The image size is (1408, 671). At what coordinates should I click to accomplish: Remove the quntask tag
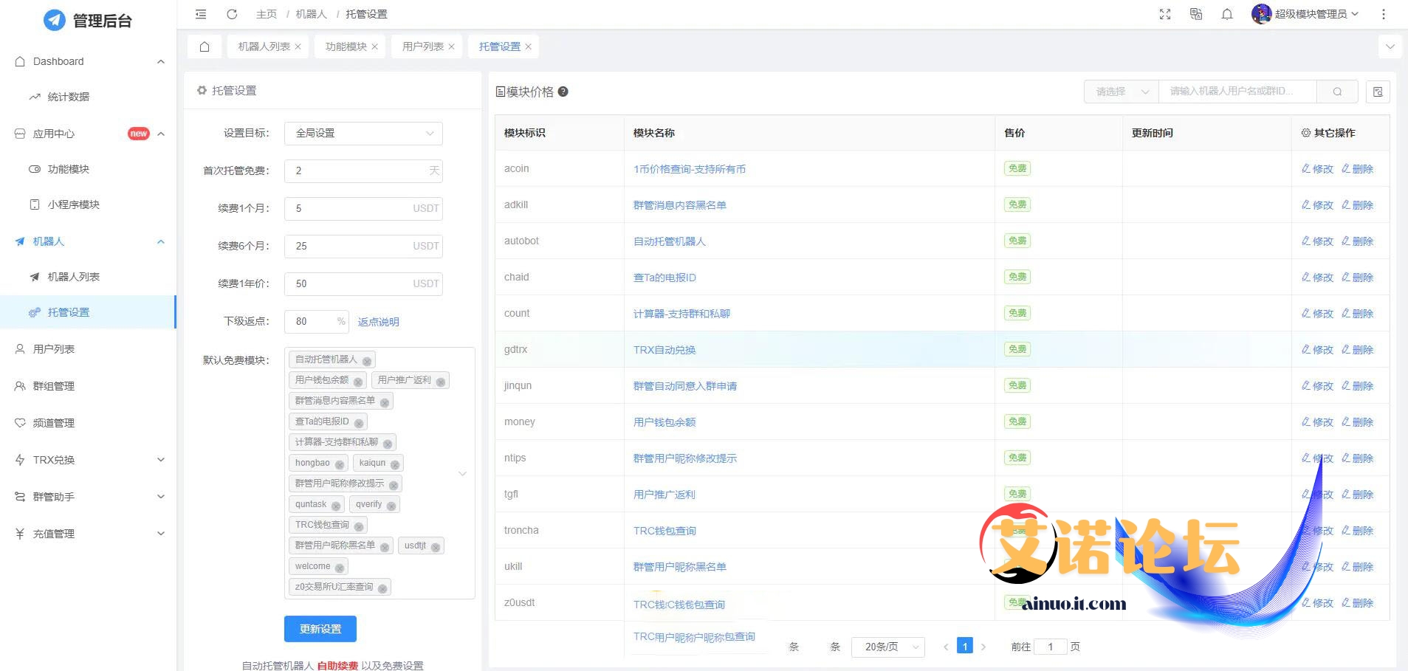point(336,506)
